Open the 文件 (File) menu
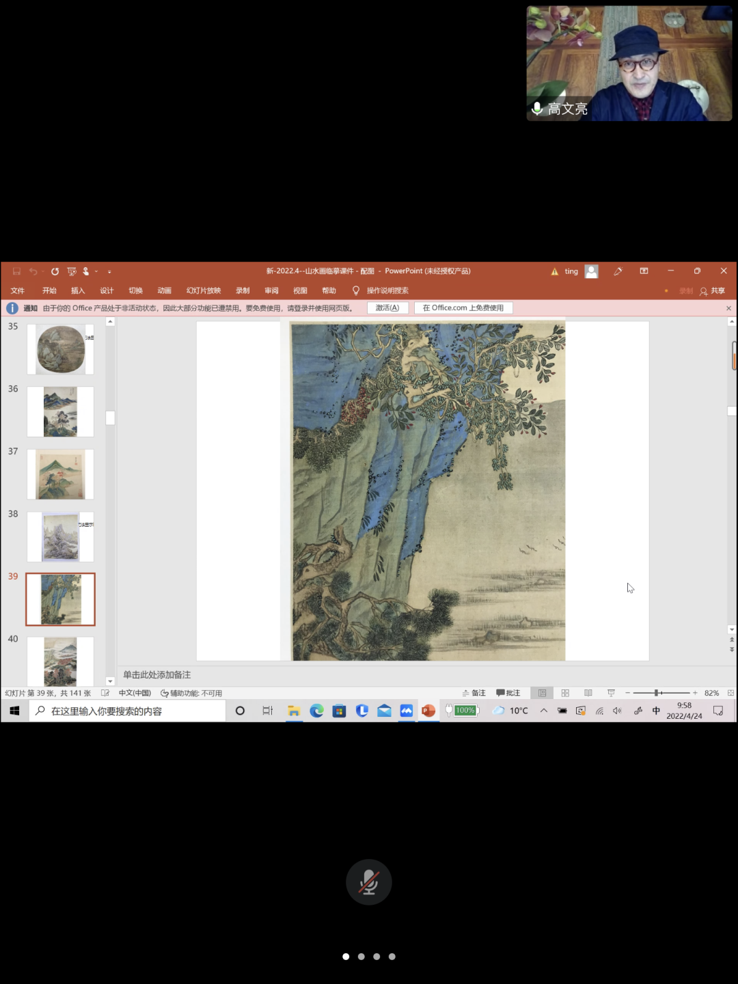Image resolution: width=738 pixels, height=984 pixels. [18, 290]
